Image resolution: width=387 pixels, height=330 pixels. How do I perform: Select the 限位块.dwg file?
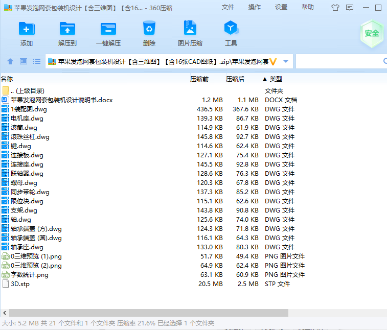click(193, 201)
